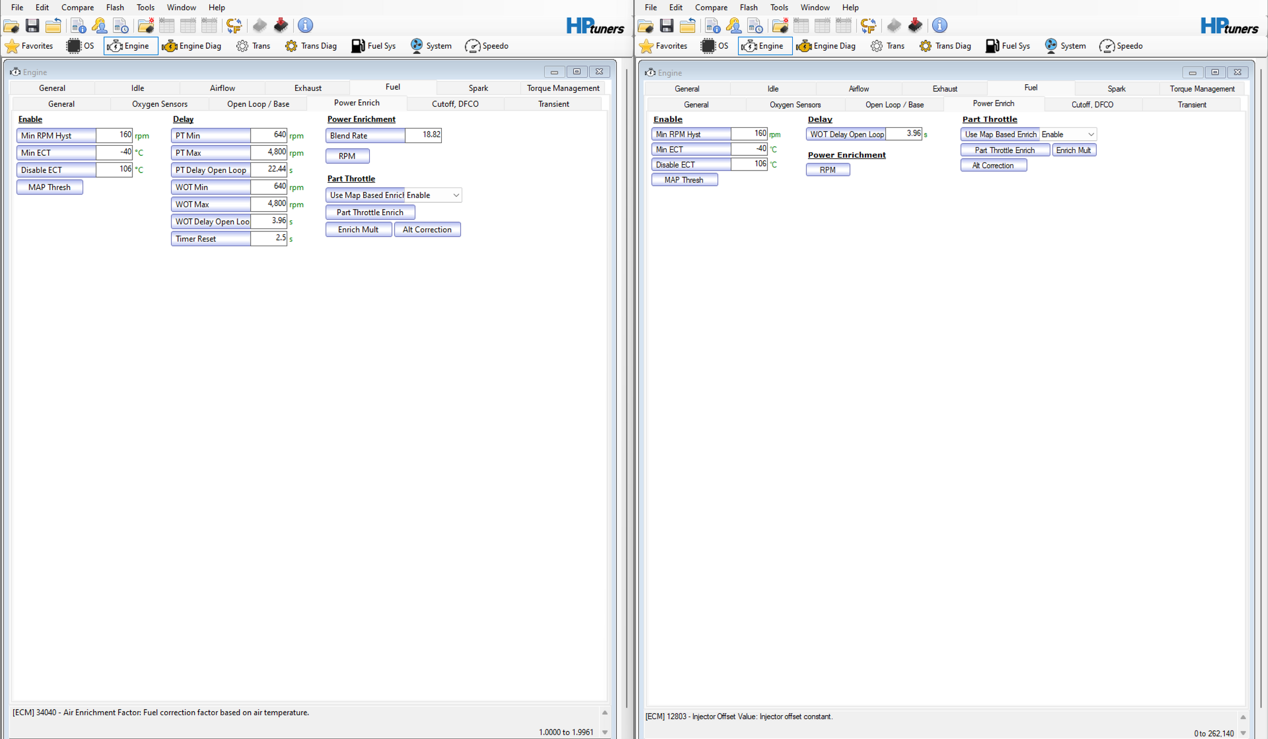Click the write calibration red-arrow chip icon, left window
The image size is (1268, 739).
point(280,25)
